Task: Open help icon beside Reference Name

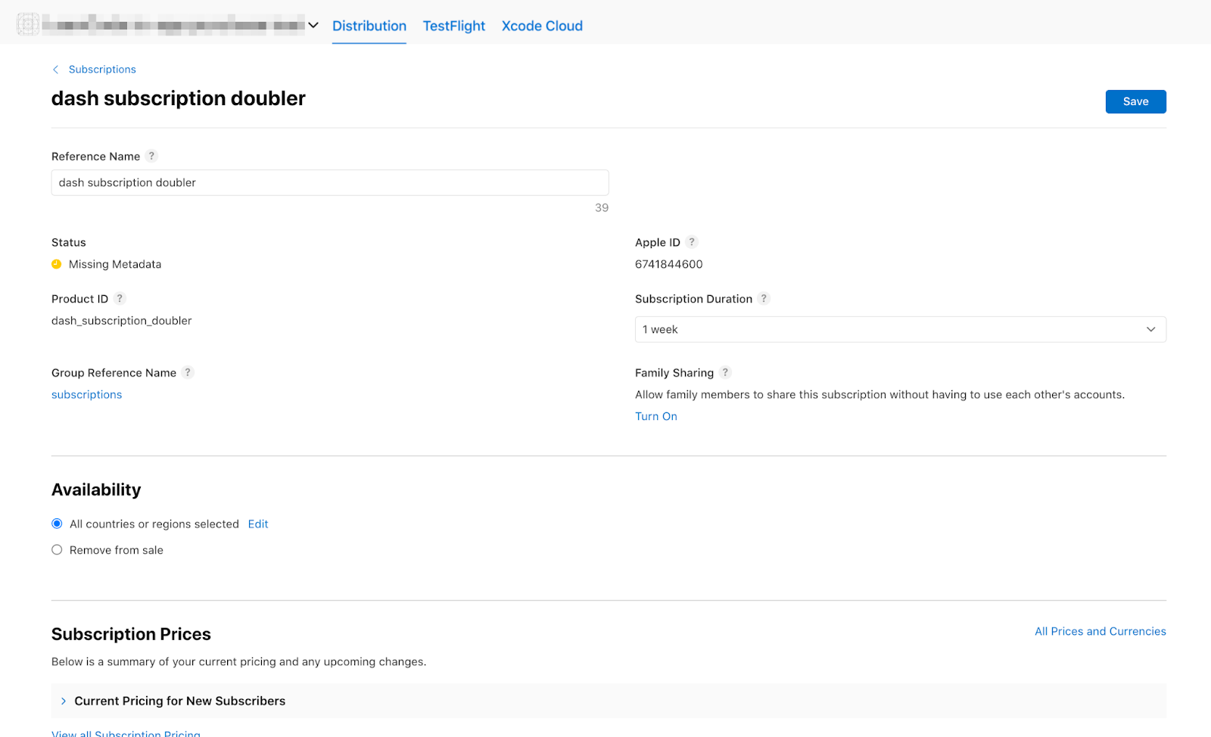Action: pos(151,156)
